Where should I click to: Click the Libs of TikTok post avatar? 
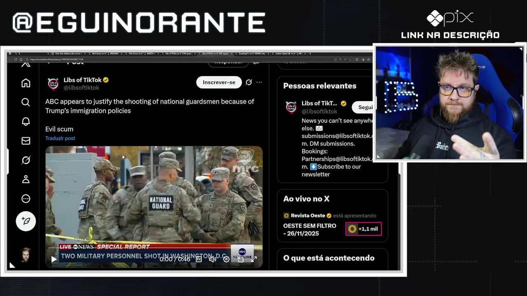53,84
